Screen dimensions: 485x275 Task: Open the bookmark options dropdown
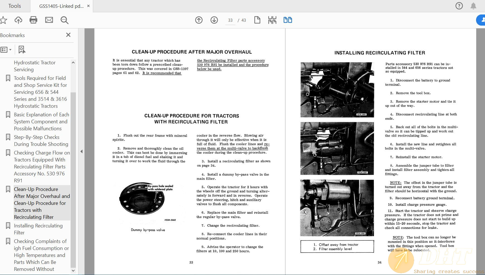click(6, 49)
